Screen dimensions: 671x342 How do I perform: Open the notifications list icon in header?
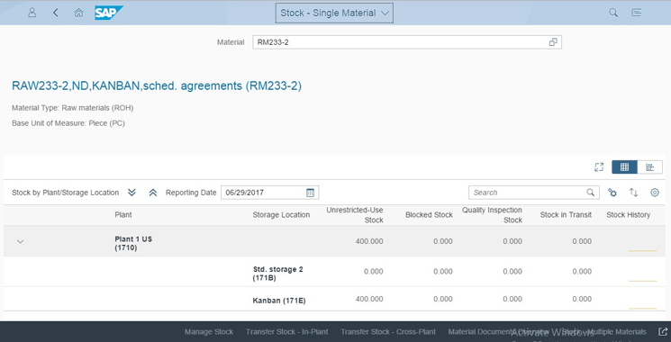[637, 13]
